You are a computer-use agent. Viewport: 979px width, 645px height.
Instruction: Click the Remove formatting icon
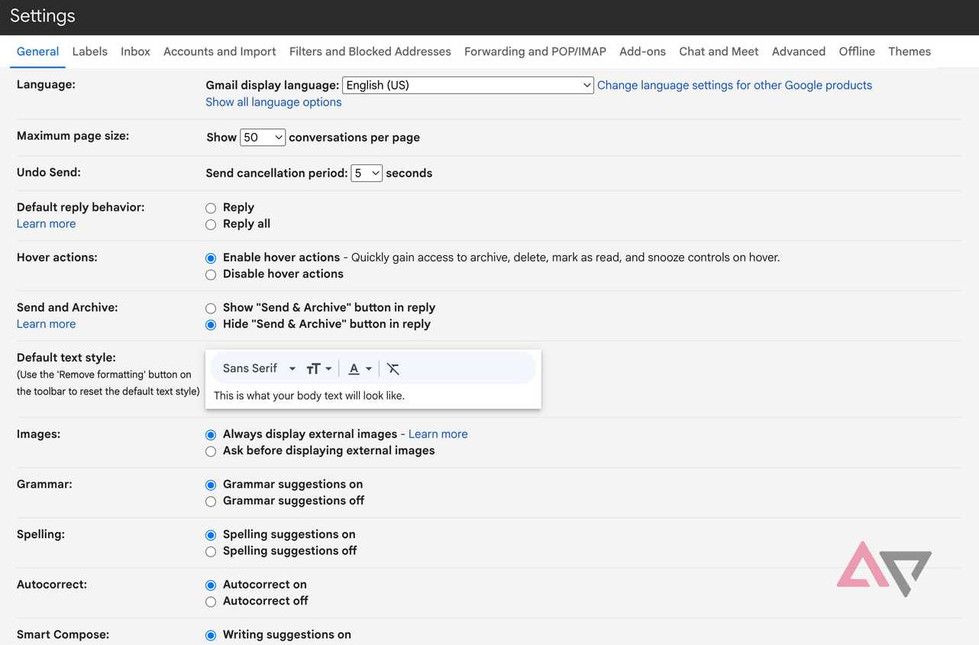coord(393,368)
